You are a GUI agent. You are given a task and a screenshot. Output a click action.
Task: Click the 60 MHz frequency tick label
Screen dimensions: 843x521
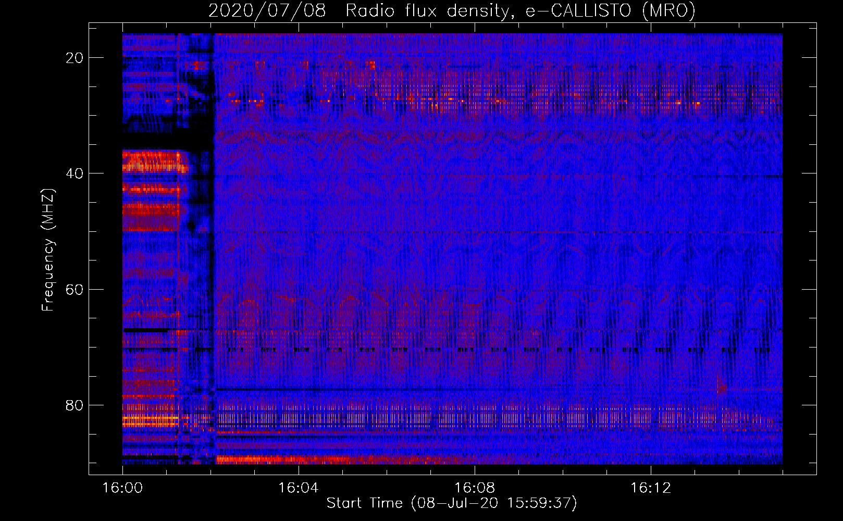pos(75,289)
